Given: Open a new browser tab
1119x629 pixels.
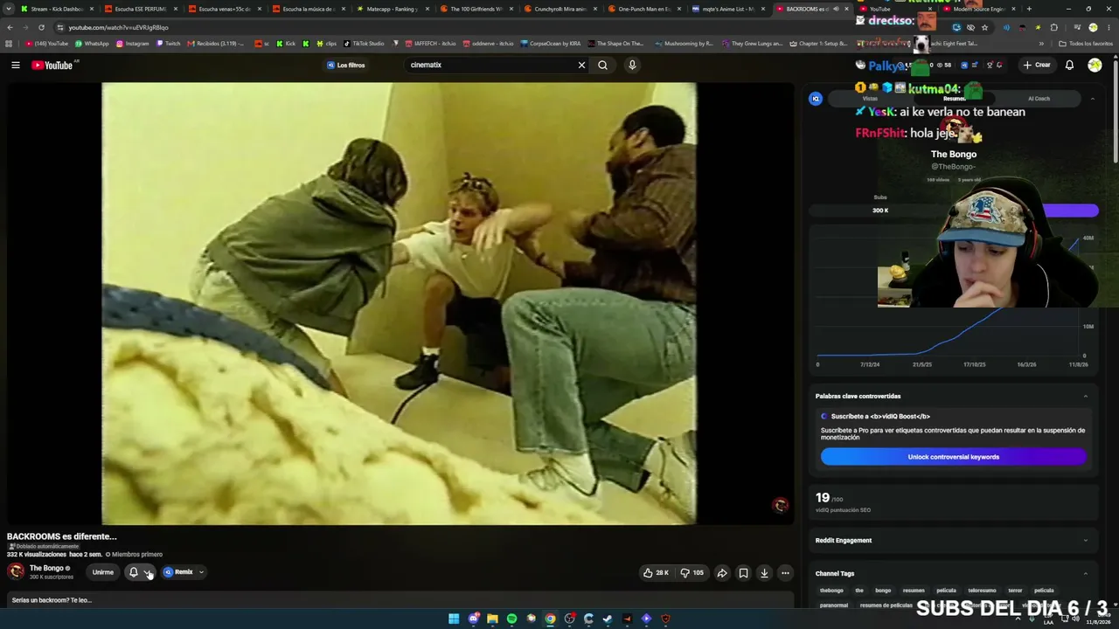Looking at the screenshot, I should (x=1029, y=9).
